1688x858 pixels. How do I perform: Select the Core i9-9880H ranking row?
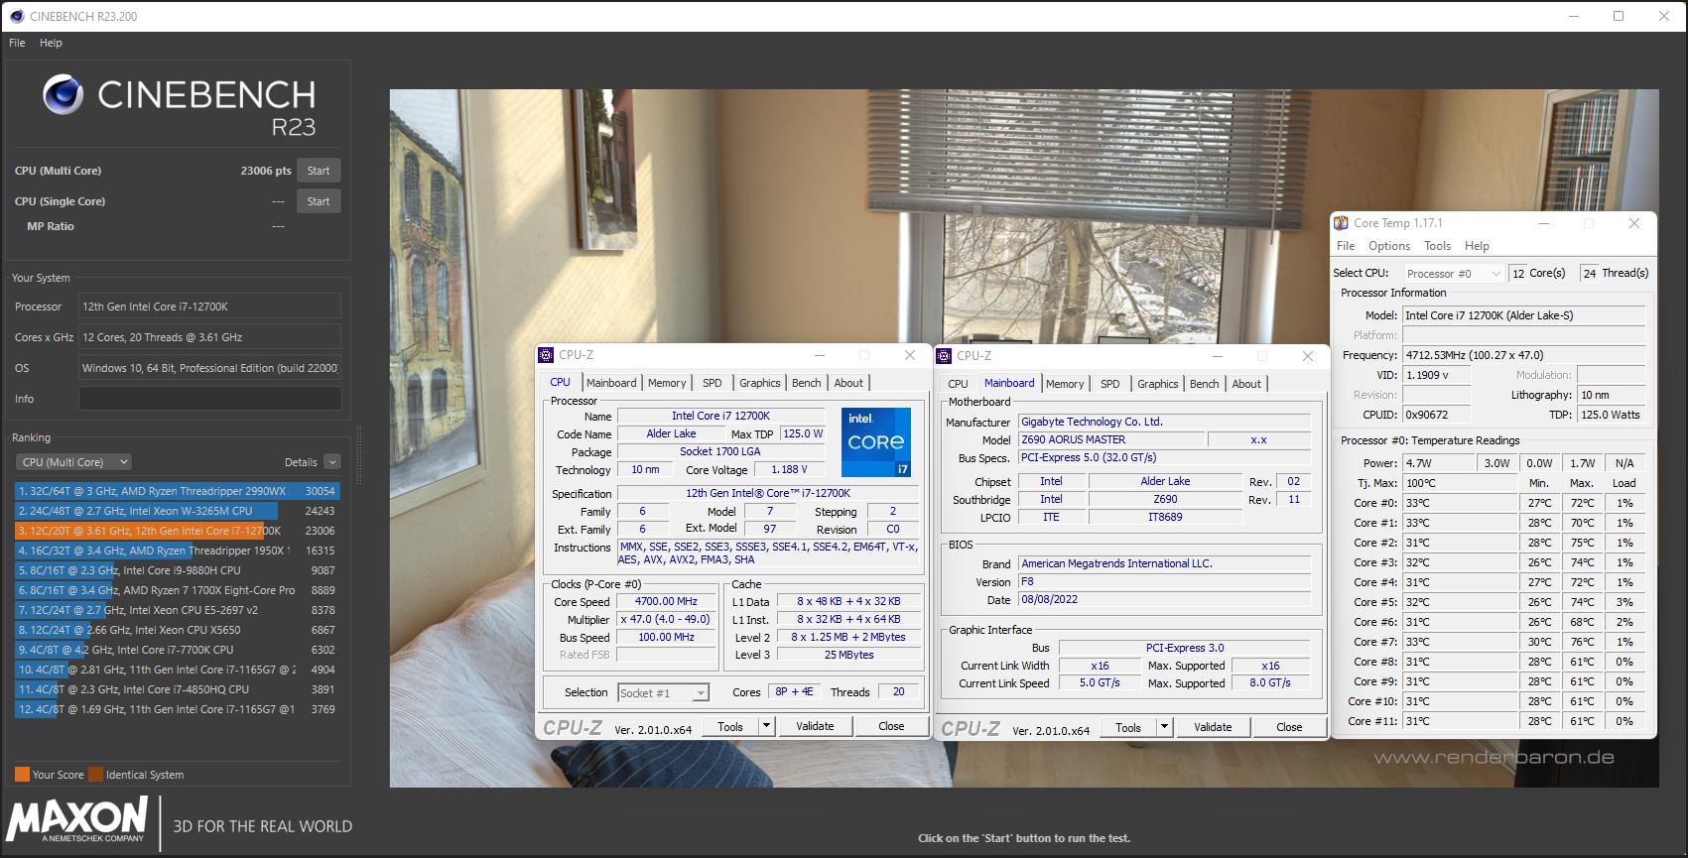(178, 570)
